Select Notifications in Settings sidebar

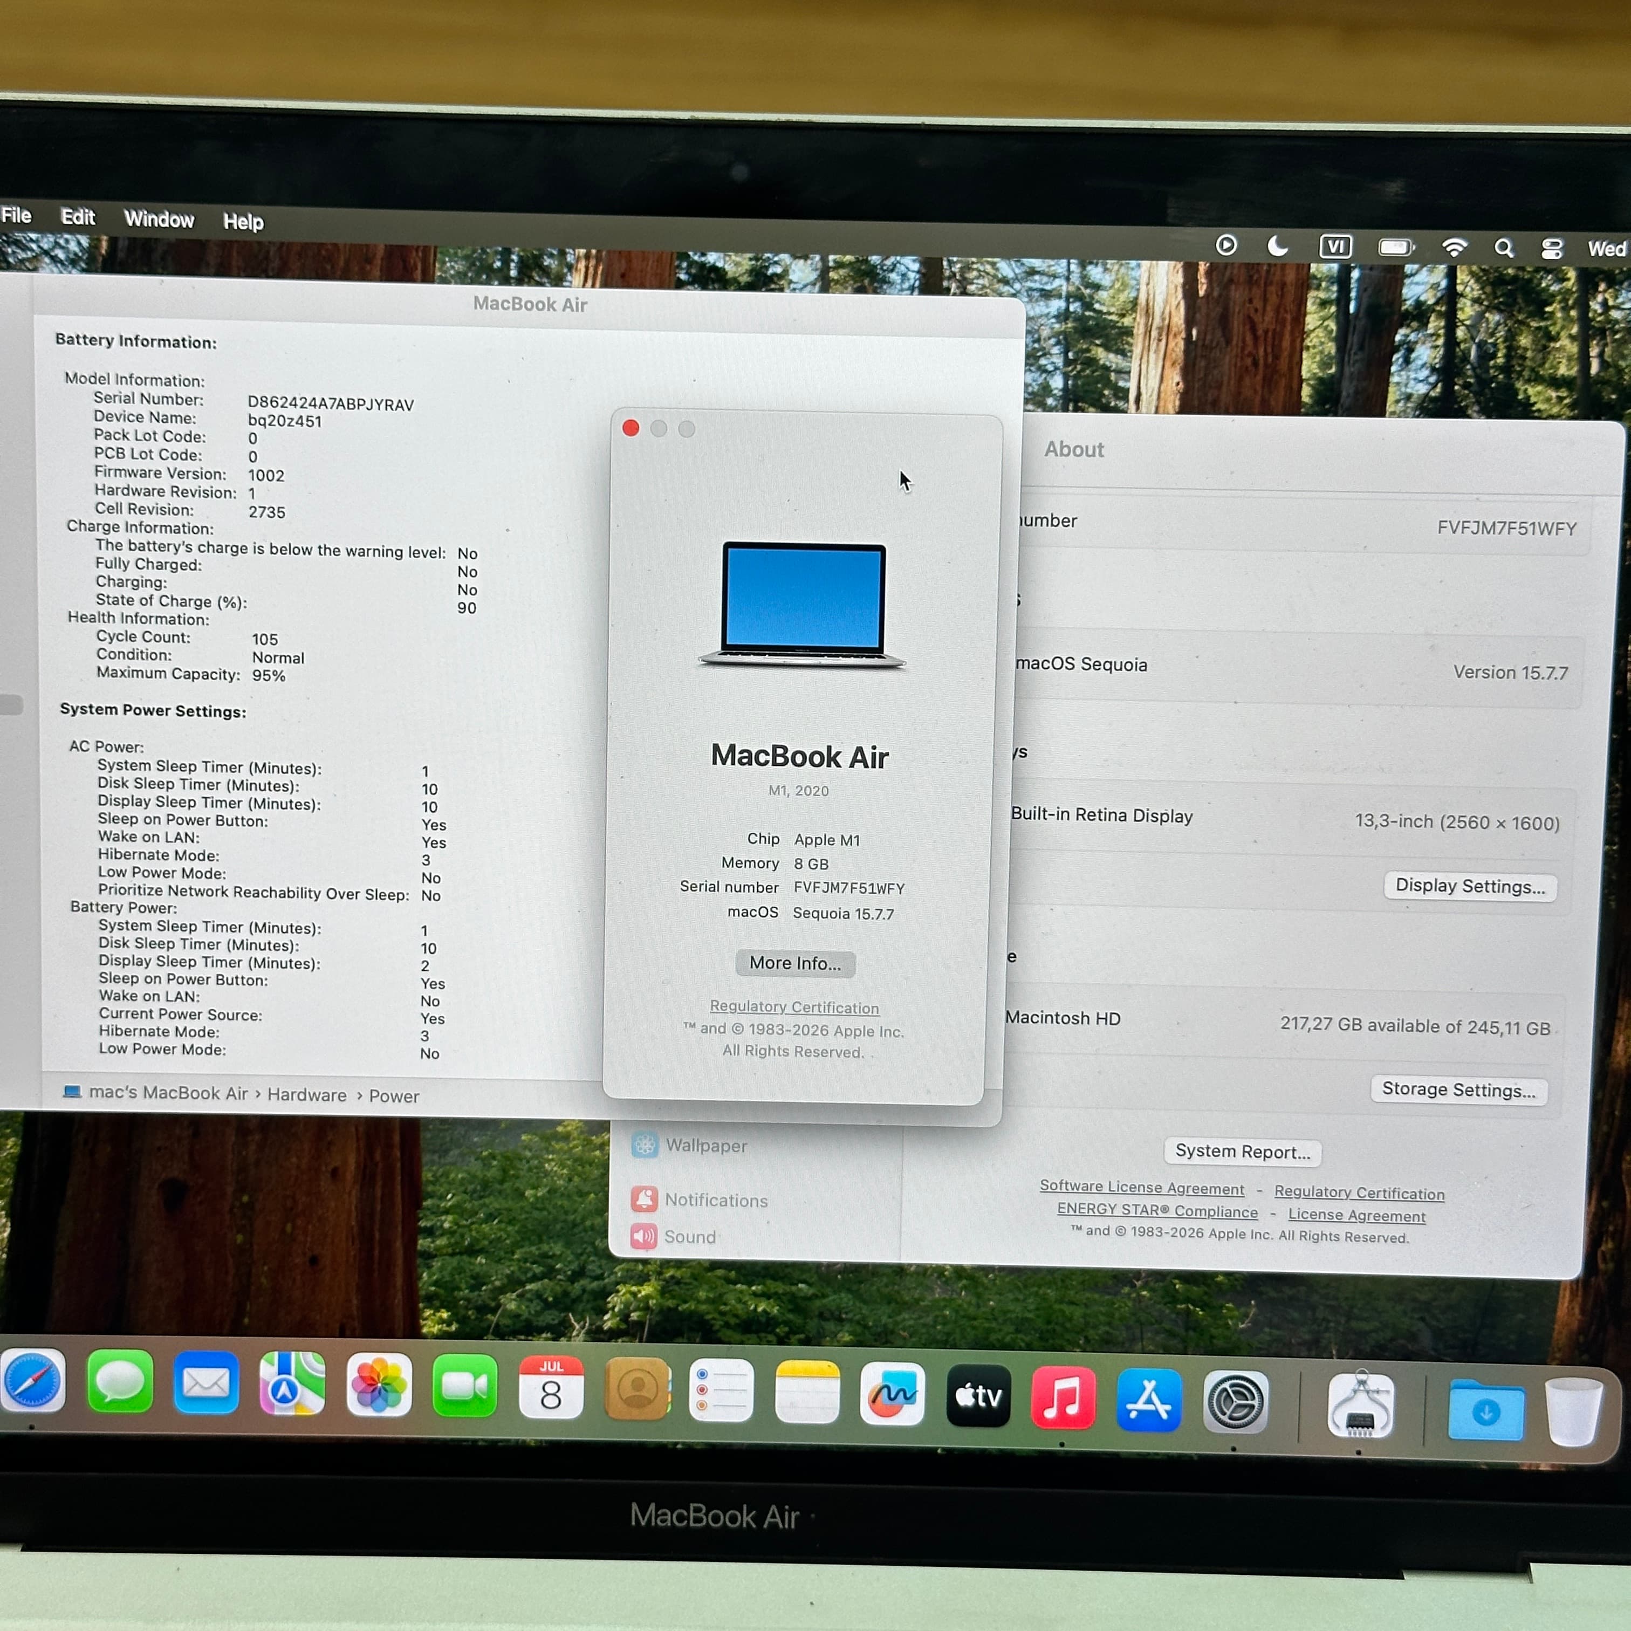click(700, 1200)
